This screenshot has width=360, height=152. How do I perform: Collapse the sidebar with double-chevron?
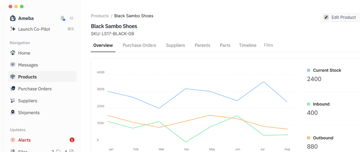(72, 18)
